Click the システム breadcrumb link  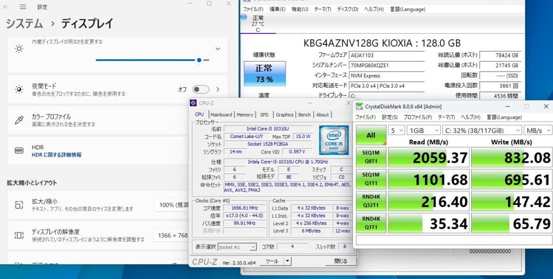coord(24,23)
